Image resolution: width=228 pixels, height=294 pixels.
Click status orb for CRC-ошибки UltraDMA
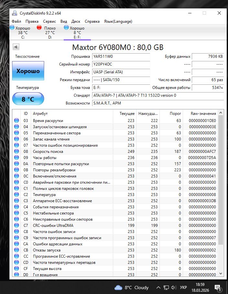coord(16,226)
